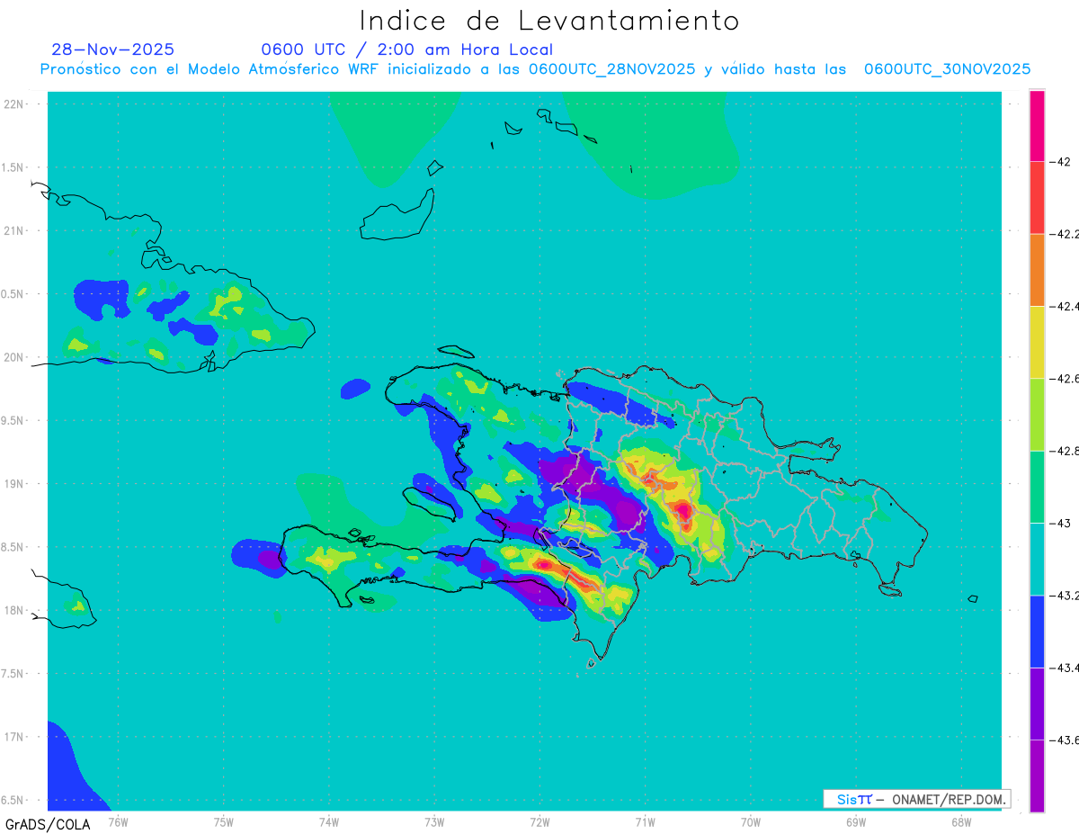Click the '21N' latitude label
The width and height of the screenshot is (1079, 834).
pyautogui.click(x=13, y=230)
